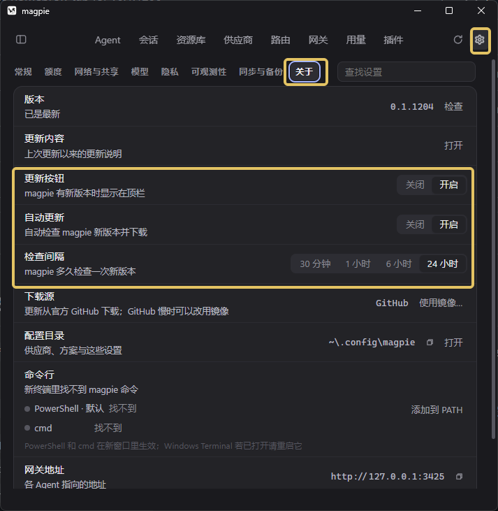The width and height of the screenshot is (498, 511).
Task: Minimize the magpie window
Action: [418, 10]
